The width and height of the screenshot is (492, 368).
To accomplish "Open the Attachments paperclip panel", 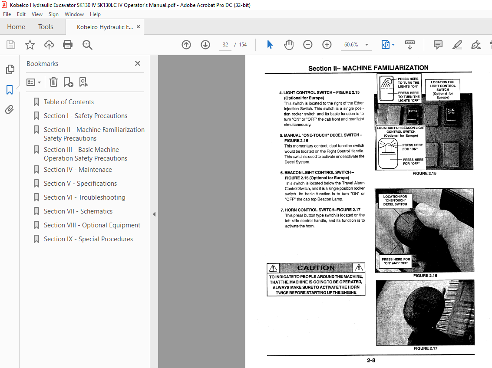I will [10, 110].
